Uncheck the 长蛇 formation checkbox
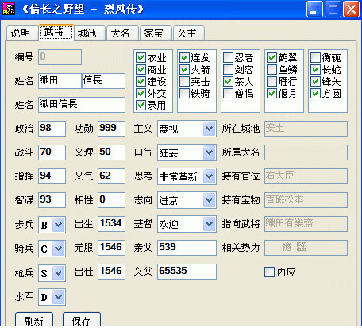This screenshot has width=362, height=328. (315, 69)
